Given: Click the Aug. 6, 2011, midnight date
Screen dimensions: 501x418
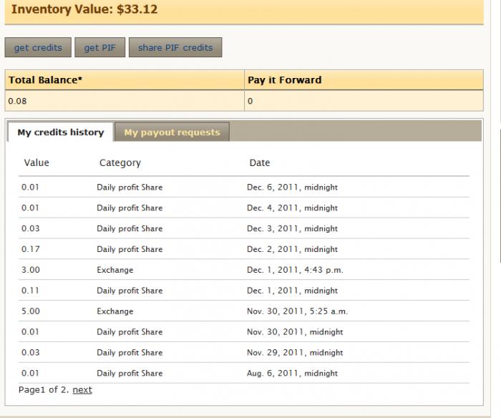Looking at the screenshot, I should point(292,373).
